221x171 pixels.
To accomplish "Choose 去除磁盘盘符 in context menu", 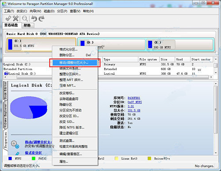I will point(75,99).
